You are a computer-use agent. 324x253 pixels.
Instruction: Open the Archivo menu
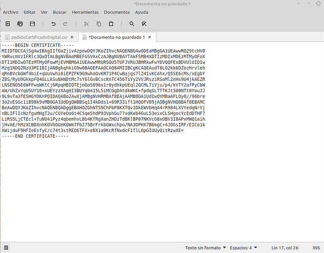(11, 12)
